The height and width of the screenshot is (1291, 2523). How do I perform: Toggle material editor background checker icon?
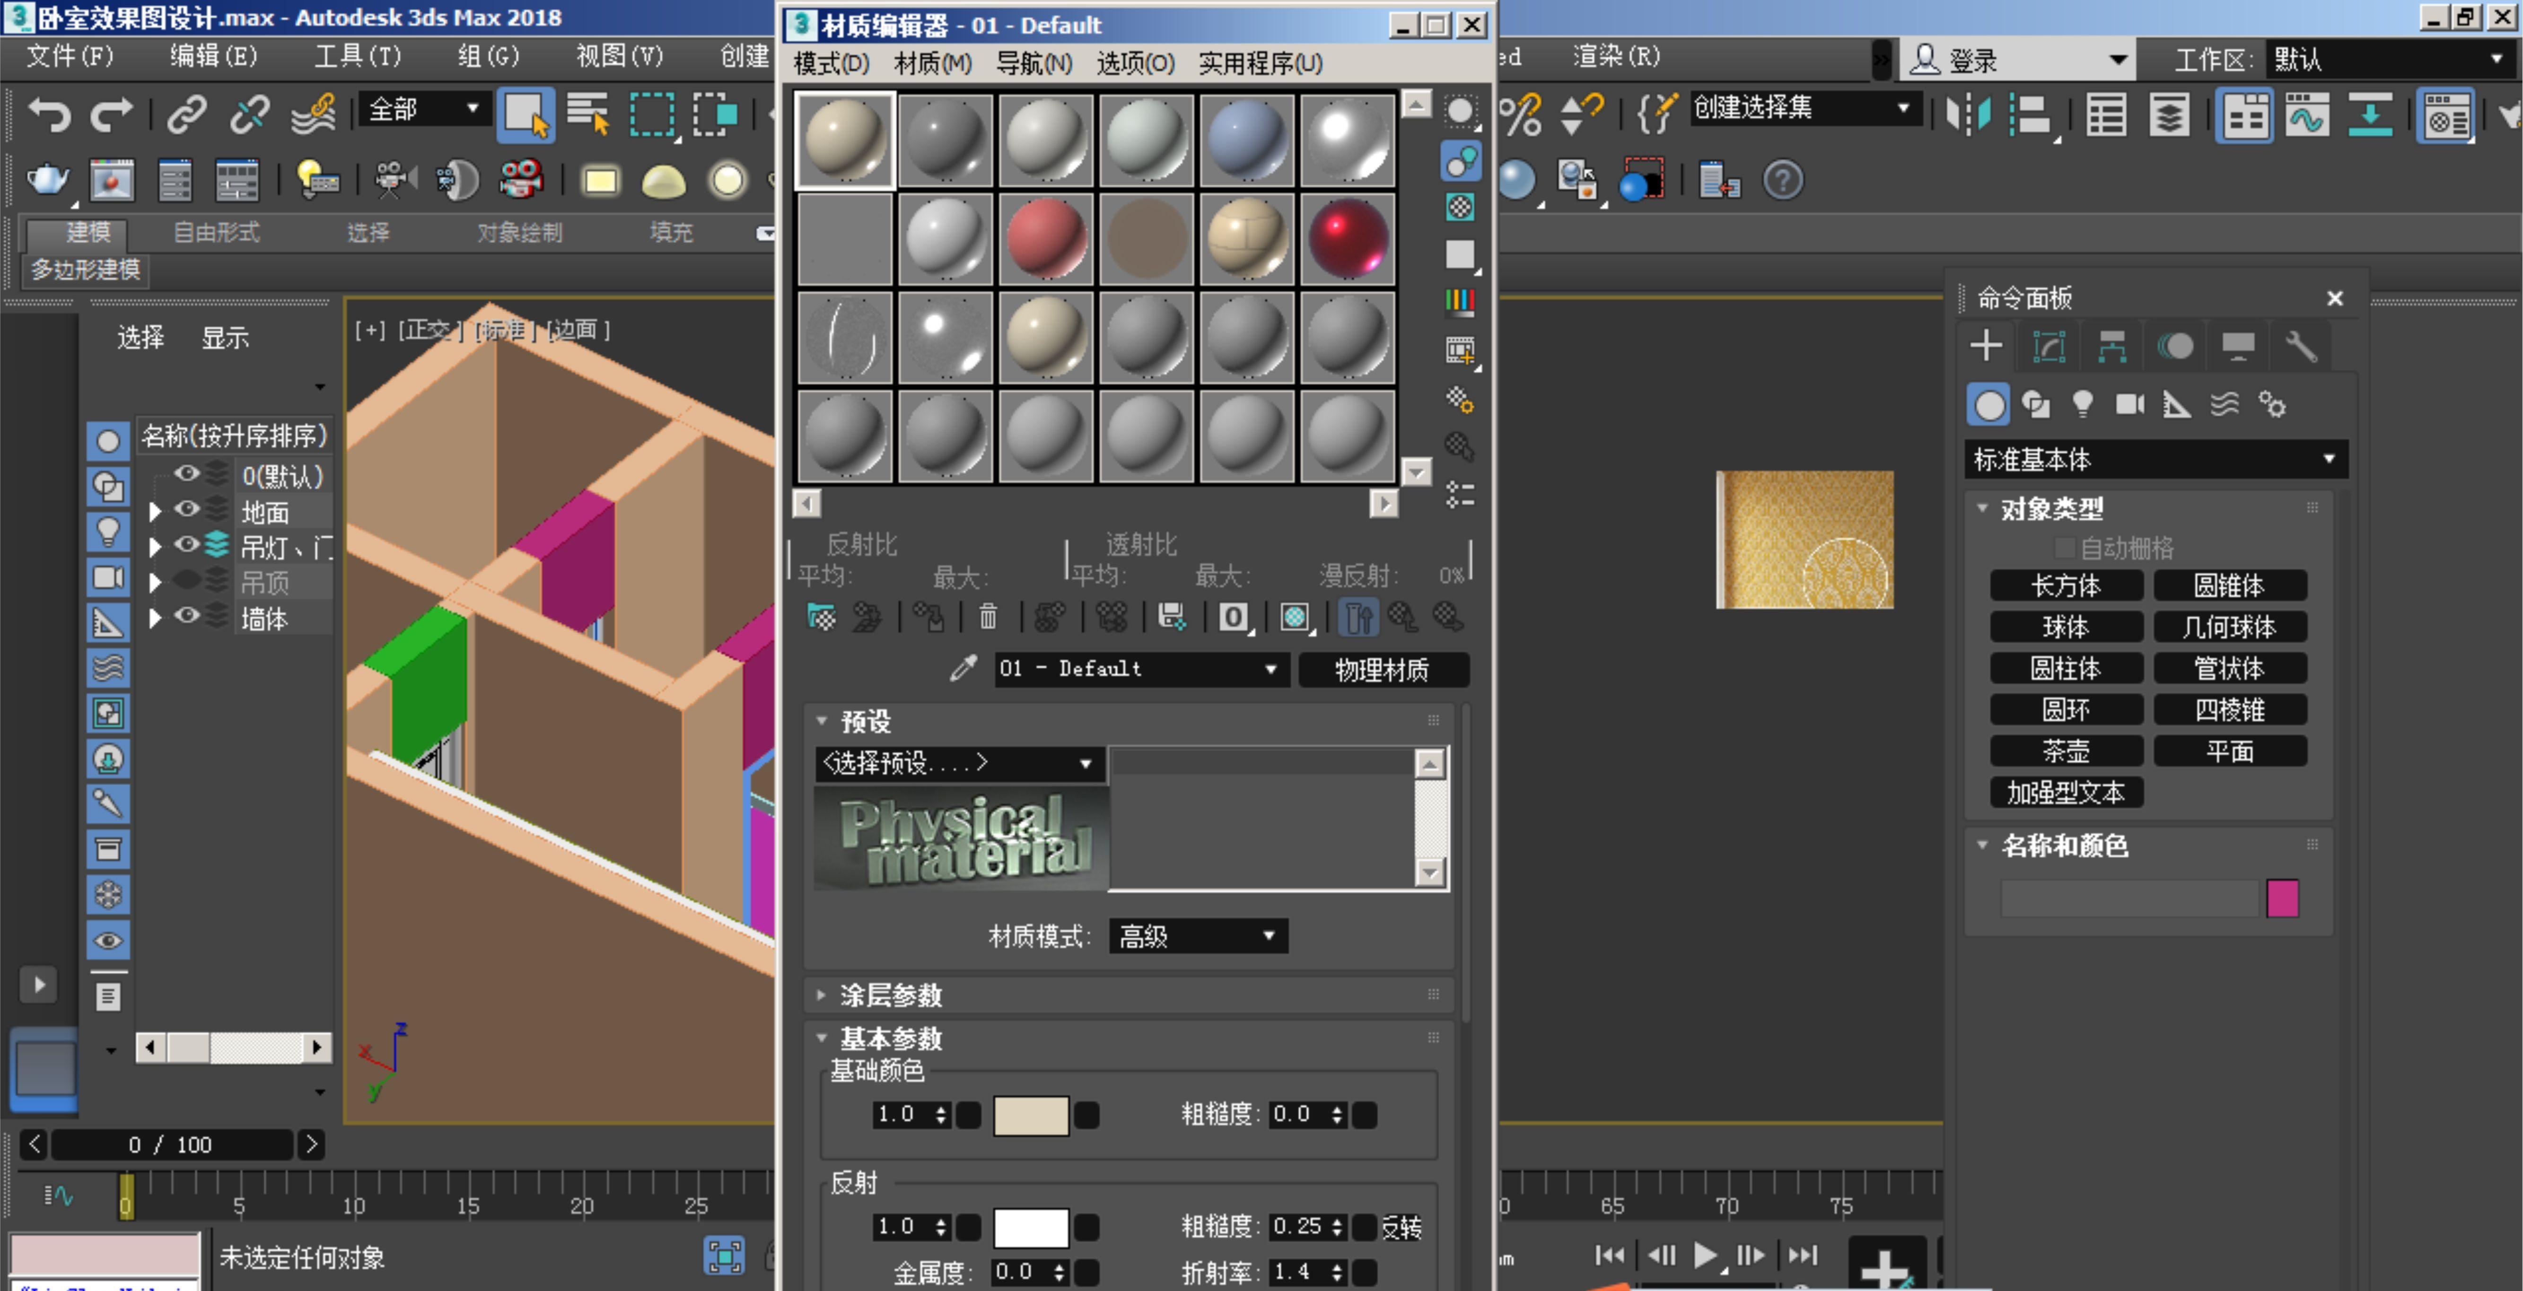tap(1460, 207)
